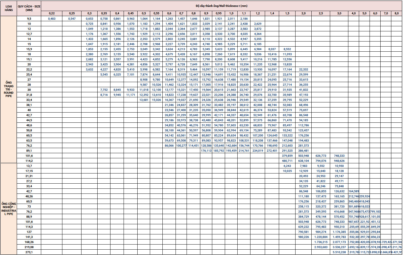The width and height of the screenshot is (403, 255).
Task: Select the value 2,186
Action: (x=244, y=19)
